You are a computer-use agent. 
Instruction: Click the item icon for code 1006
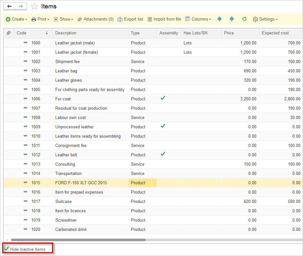click(25, 99)
